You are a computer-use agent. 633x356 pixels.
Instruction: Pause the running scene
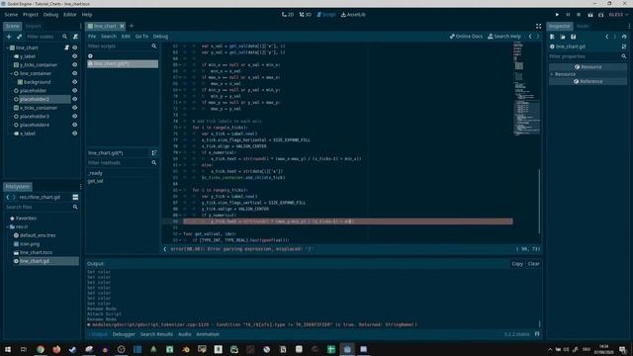(x=568, y=15)
